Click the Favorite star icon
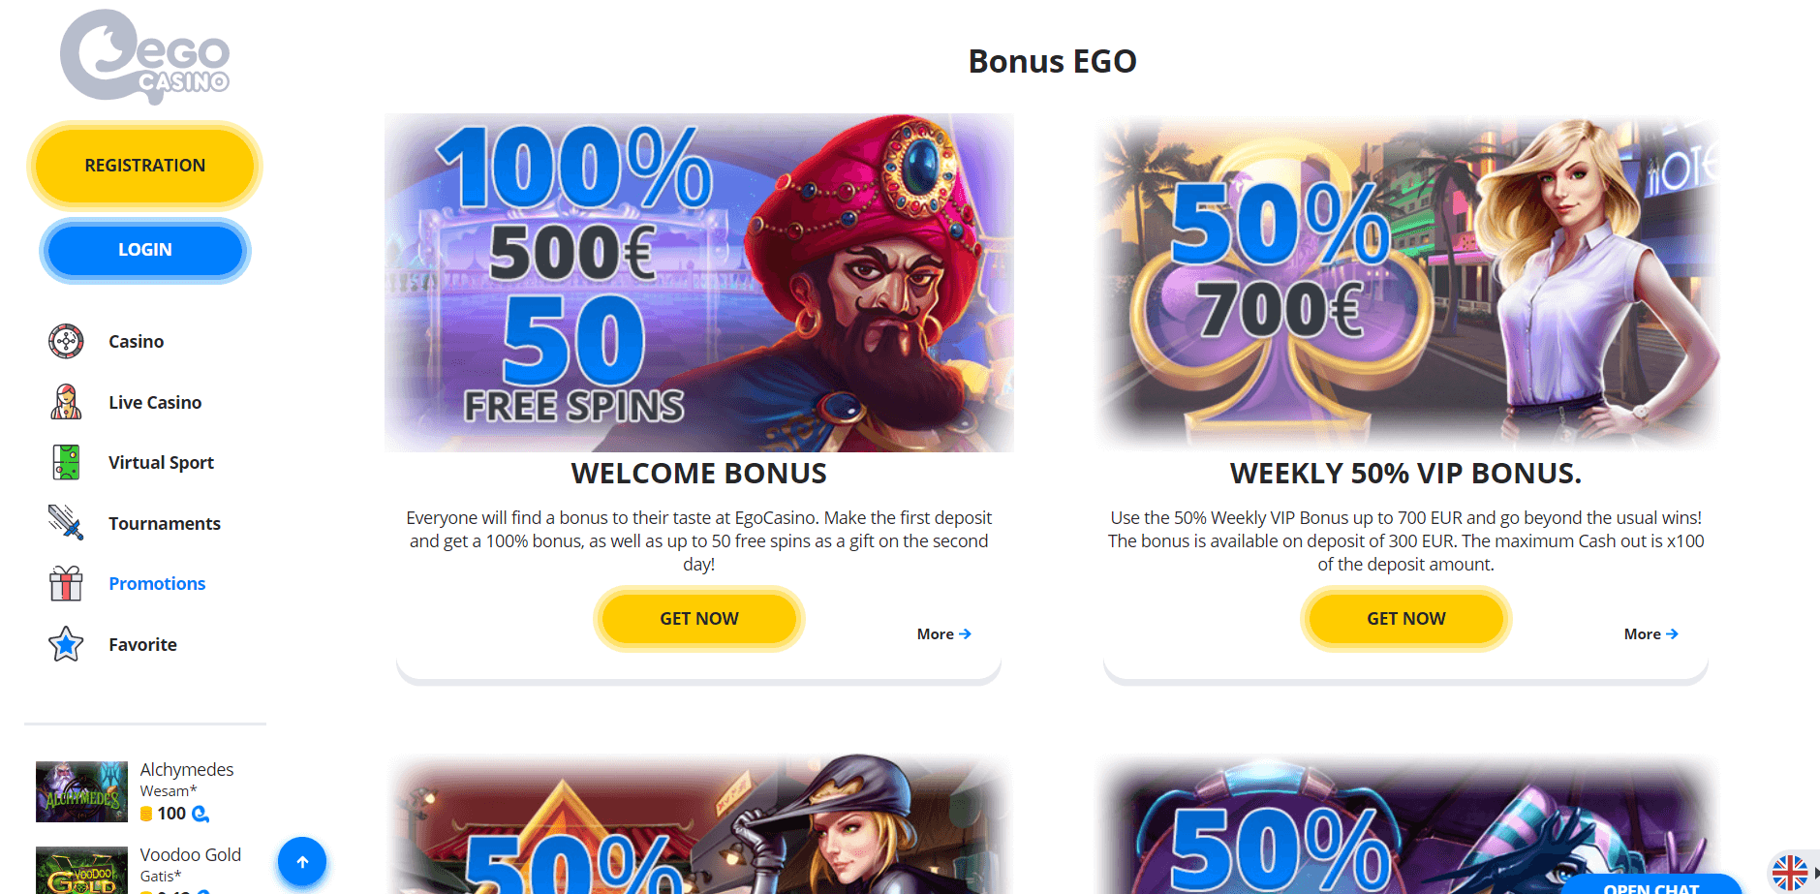This screenshot has height=894, width=1820. coord(66,644)
